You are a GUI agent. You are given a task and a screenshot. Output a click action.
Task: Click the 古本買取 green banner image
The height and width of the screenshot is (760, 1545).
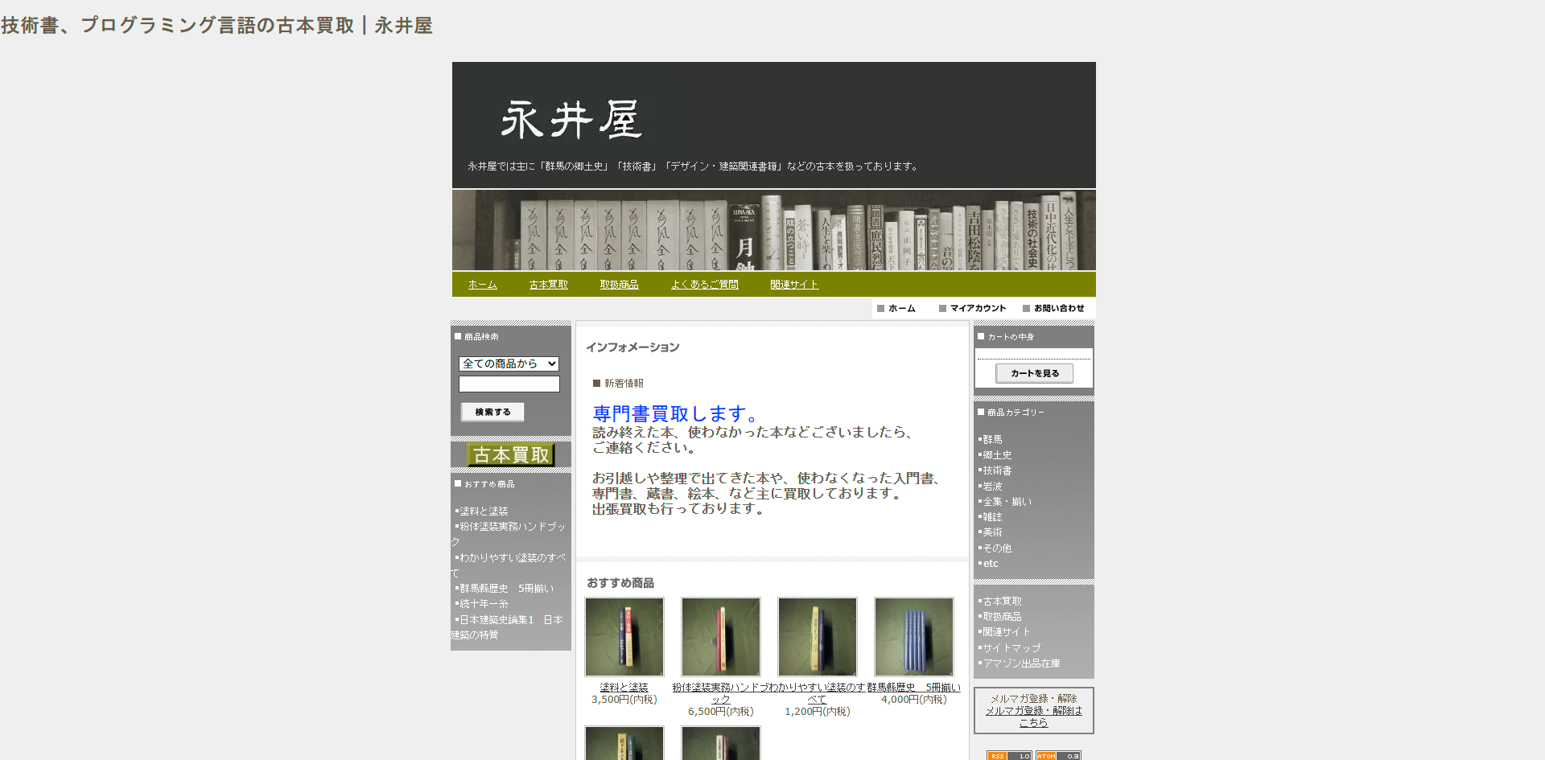coord(511,455)
